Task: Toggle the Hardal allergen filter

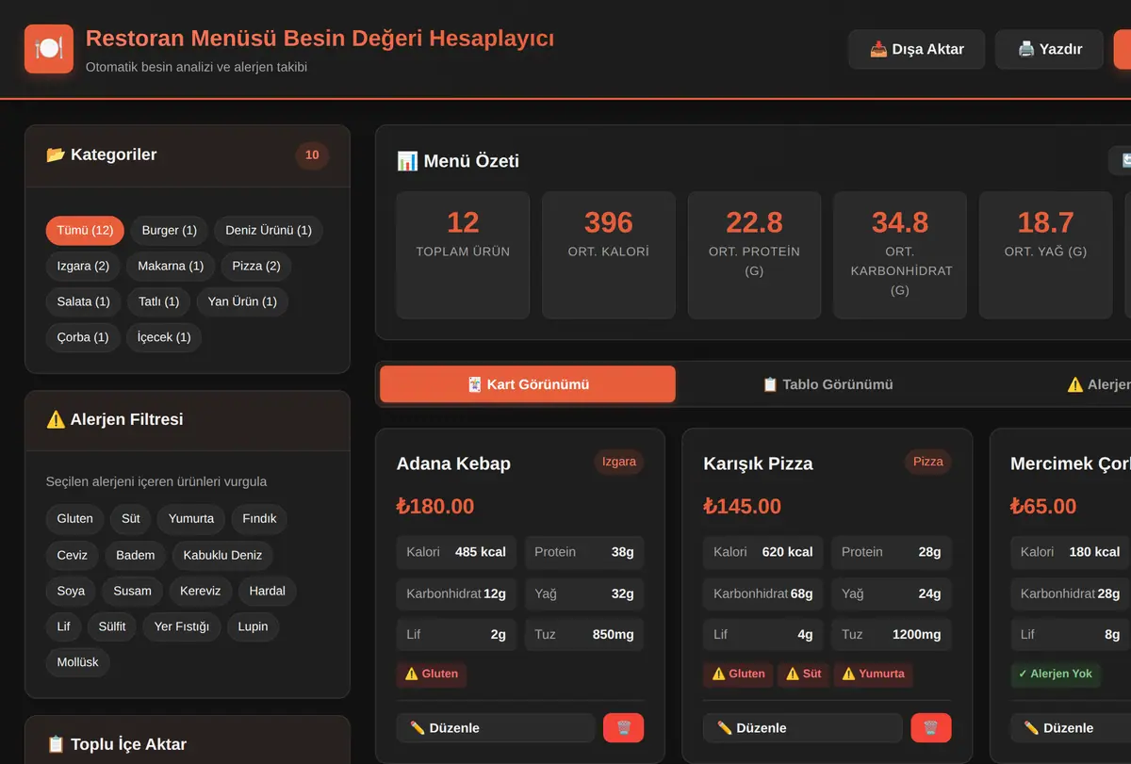Action: (268, 591)
